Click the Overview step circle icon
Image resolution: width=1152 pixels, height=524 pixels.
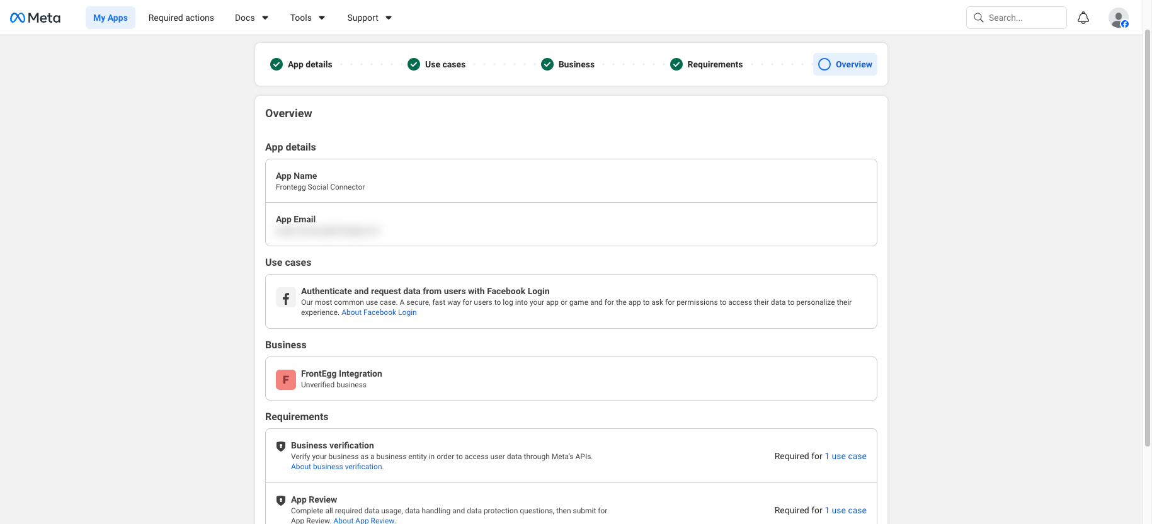[824, 64]
